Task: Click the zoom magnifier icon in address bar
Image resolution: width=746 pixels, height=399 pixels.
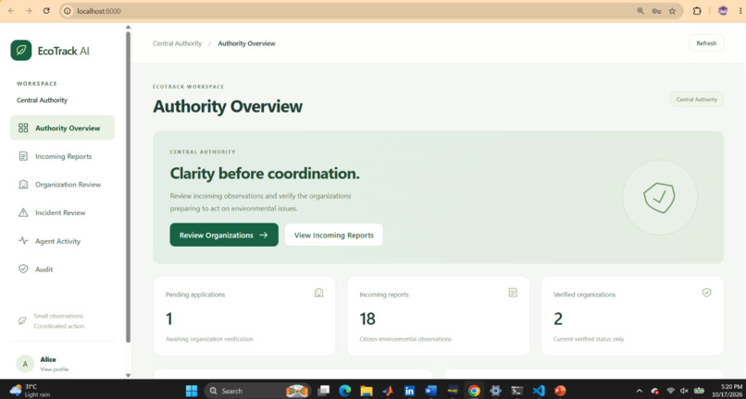Action: [x=640, y=11]
